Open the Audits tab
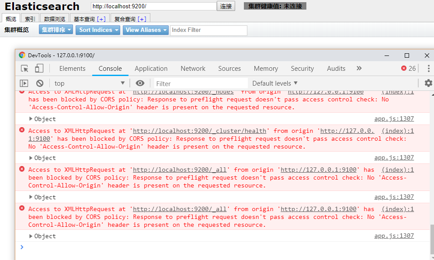Viewport: 434px width, 260px height. [336, 69]
